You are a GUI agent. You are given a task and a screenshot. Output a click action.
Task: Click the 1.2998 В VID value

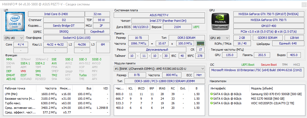point(102,108)
